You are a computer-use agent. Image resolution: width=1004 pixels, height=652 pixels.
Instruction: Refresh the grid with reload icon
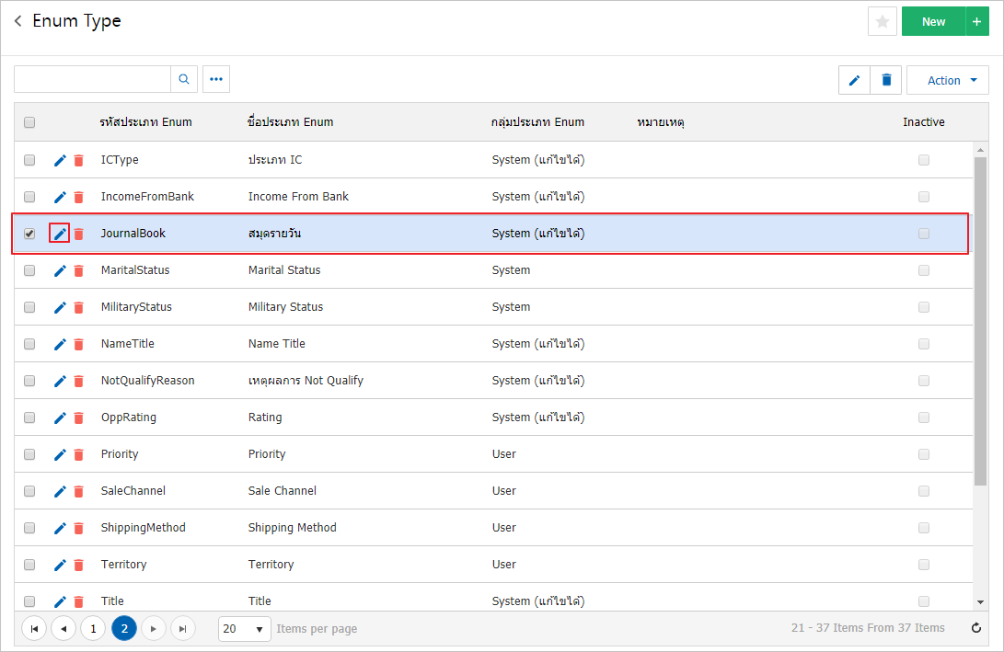[x=975, y=628]
